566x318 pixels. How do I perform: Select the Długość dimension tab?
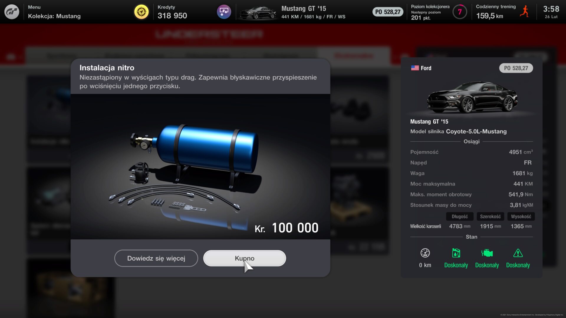[x=460, y=216]
